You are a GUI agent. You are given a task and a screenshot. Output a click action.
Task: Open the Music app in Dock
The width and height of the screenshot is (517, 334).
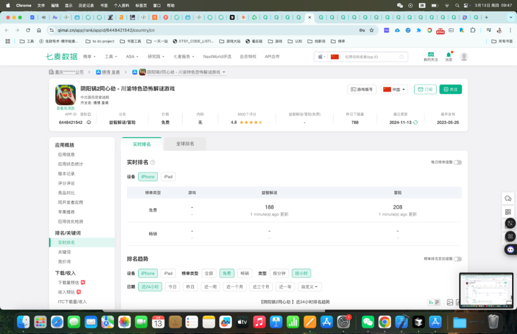259,322
